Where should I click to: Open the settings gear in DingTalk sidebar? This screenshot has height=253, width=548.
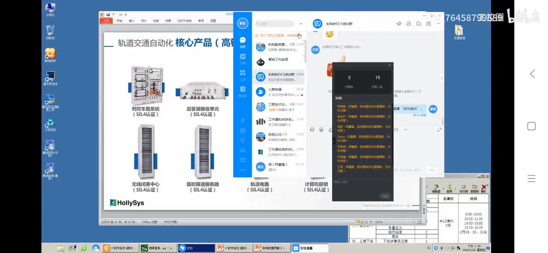tap(243, 130)
